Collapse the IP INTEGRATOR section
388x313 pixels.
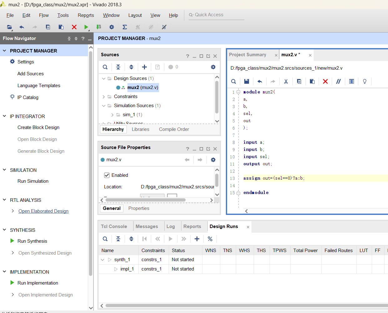[4, 116]
